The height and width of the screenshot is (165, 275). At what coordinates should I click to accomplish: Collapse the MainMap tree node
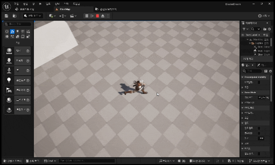pyautogui.click(x=247, y=39)
